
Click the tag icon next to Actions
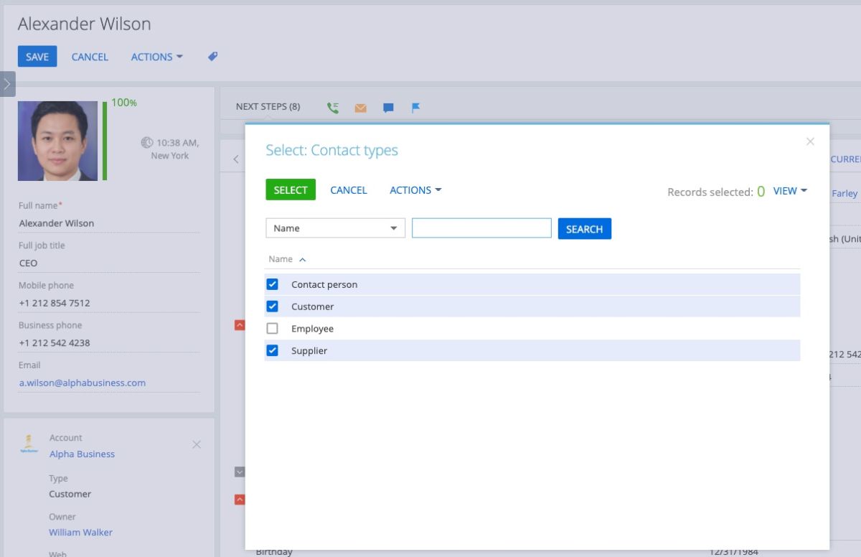(x=213, y=56)
